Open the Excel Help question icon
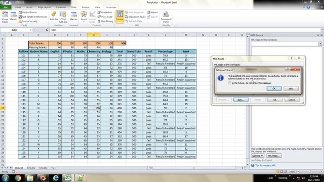 (x=308, y=7)
